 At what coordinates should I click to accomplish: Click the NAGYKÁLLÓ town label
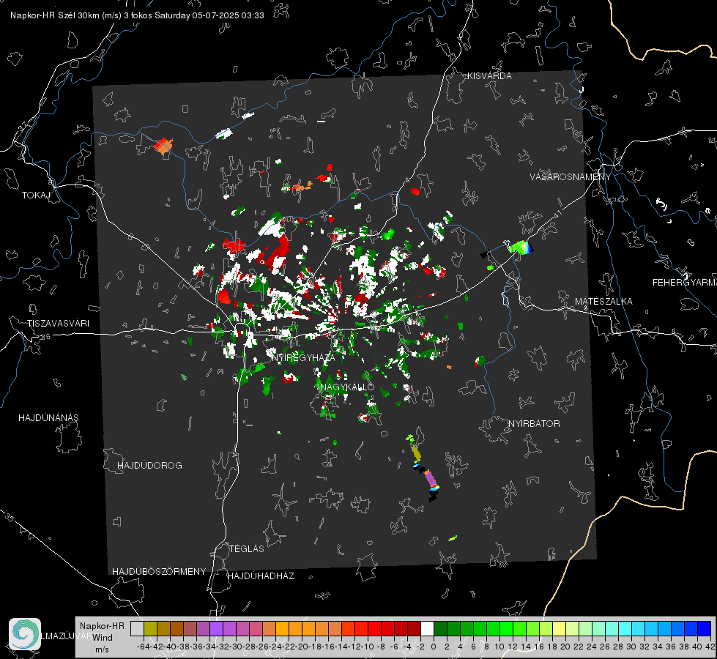(347, 387)
